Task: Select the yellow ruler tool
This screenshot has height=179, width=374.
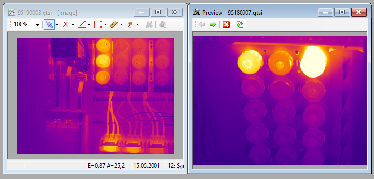Action: click(x=114, y=24)
